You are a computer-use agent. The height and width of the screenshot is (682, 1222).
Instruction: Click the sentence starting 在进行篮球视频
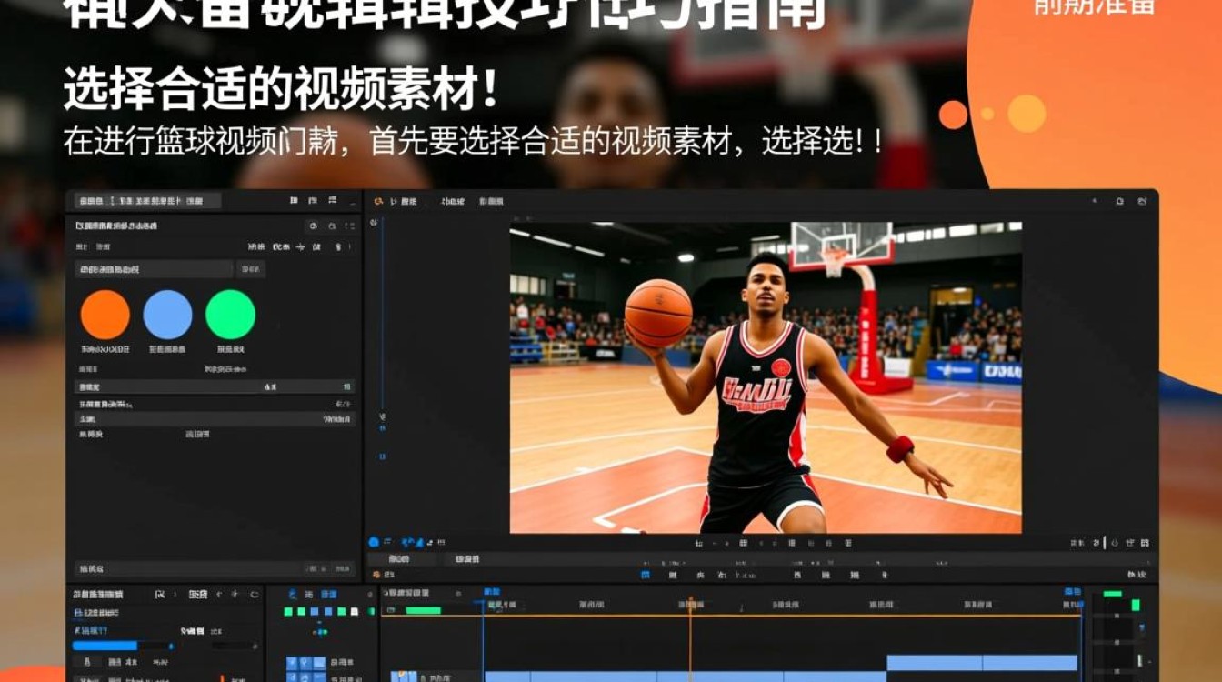[x=472, y=142]
